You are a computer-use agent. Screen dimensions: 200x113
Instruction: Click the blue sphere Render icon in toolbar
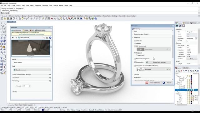(x=81, y=19)
